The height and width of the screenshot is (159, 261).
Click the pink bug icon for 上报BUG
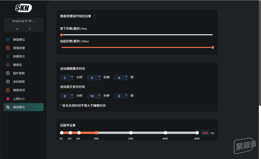(8, 99)
